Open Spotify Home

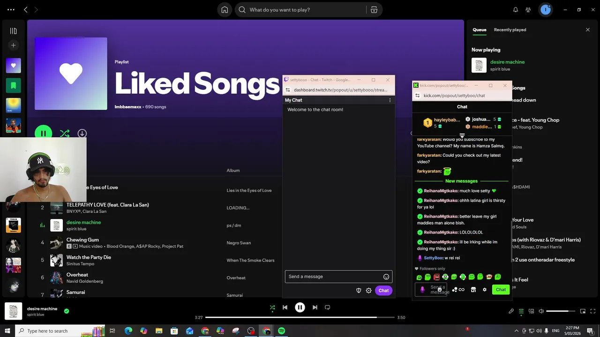pos(225,10)
